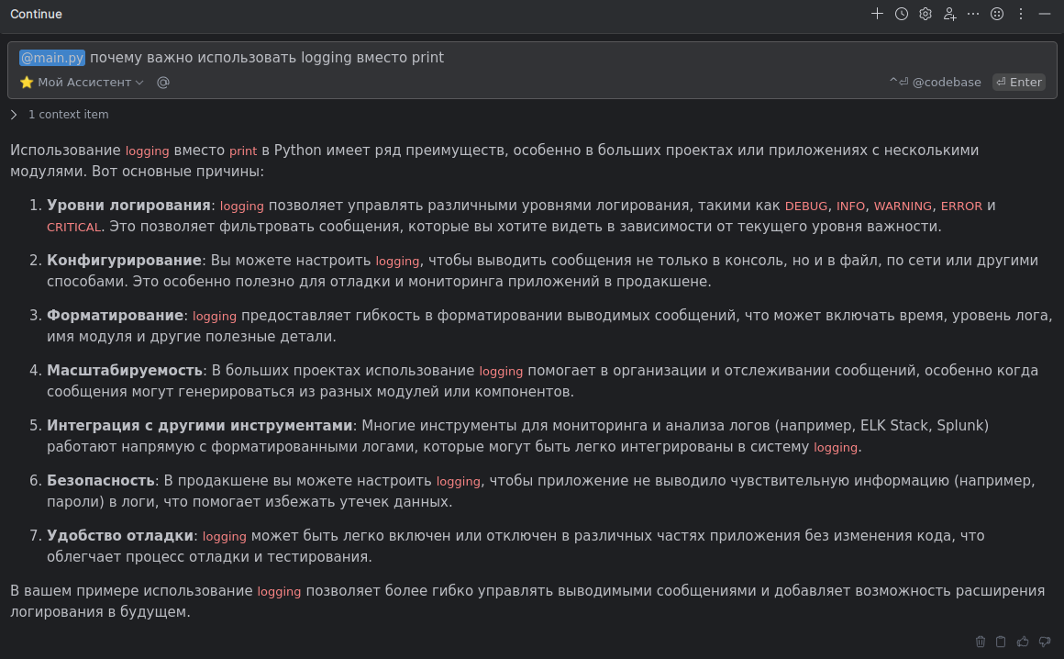1064x659 pixels.
Task: Click the circular grid icon in header
Action: (997, 14)
